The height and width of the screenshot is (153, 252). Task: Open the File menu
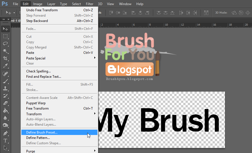15,4
